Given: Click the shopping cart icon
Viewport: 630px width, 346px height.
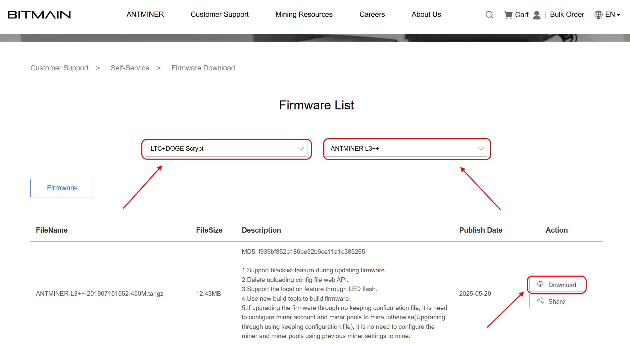Looking at the screenshot, I should pos(508,15).
